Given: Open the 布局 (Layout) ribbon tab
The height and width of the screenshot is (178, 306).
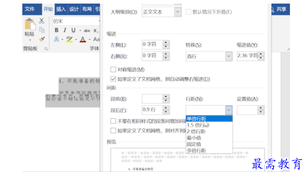Looking at the screenshot, I should (x=87, y=9).
